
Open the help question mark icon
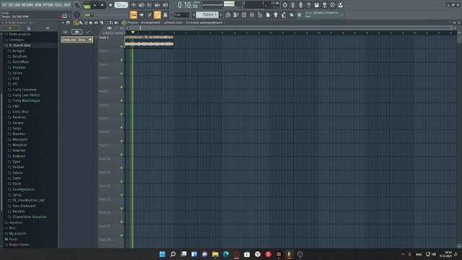pos(308,5)
